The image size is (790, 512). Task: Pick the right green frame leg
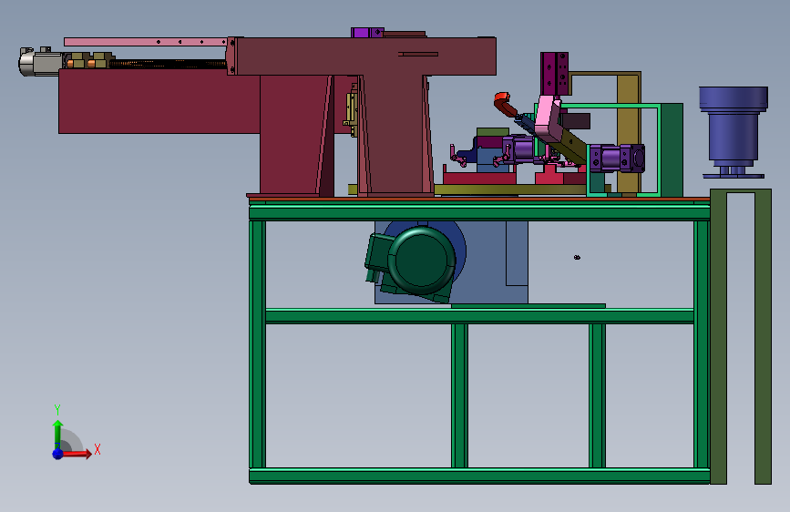702,344
